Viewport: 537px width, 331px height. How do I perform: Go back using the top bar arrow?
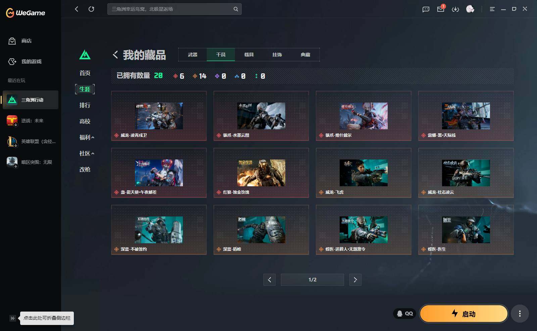pos(77,9)
